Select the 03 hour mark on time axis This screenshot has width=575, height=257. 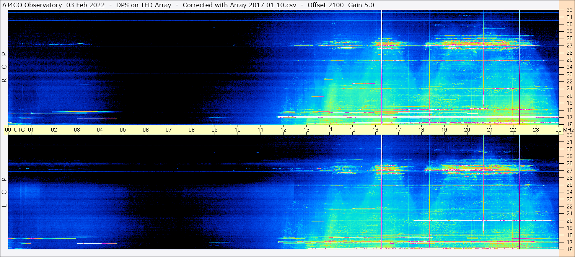(x=77, y=130)
